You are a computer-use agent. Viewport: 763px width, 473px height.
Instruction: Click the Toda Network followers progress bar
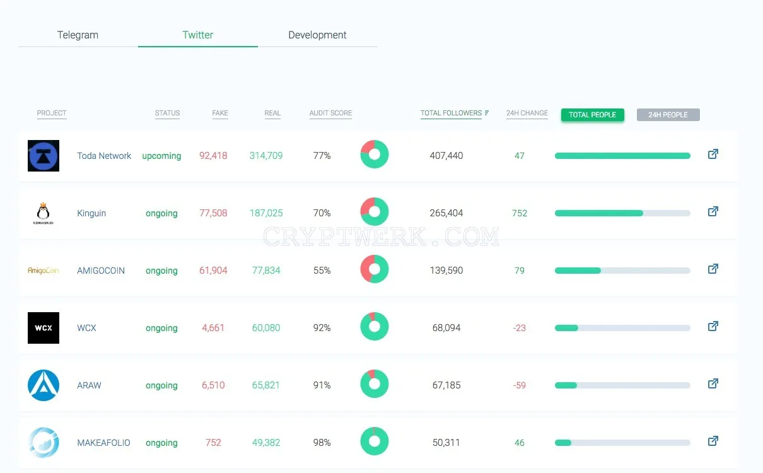(x=622, y=156)
